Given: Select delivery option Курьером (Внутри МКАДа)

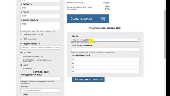Looking at the screenshot, I should [x=21, y=57].
